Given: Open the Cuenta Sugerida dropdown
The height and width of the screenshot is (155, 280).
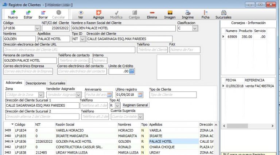Looking at the screenshot, I should [x=140, y=117].
